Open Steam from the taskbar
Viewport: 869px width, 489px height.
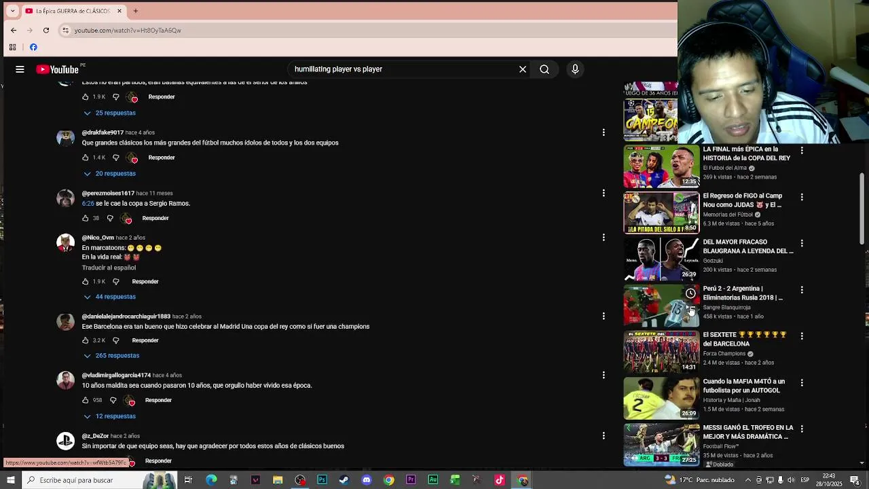tap(344, 480)
